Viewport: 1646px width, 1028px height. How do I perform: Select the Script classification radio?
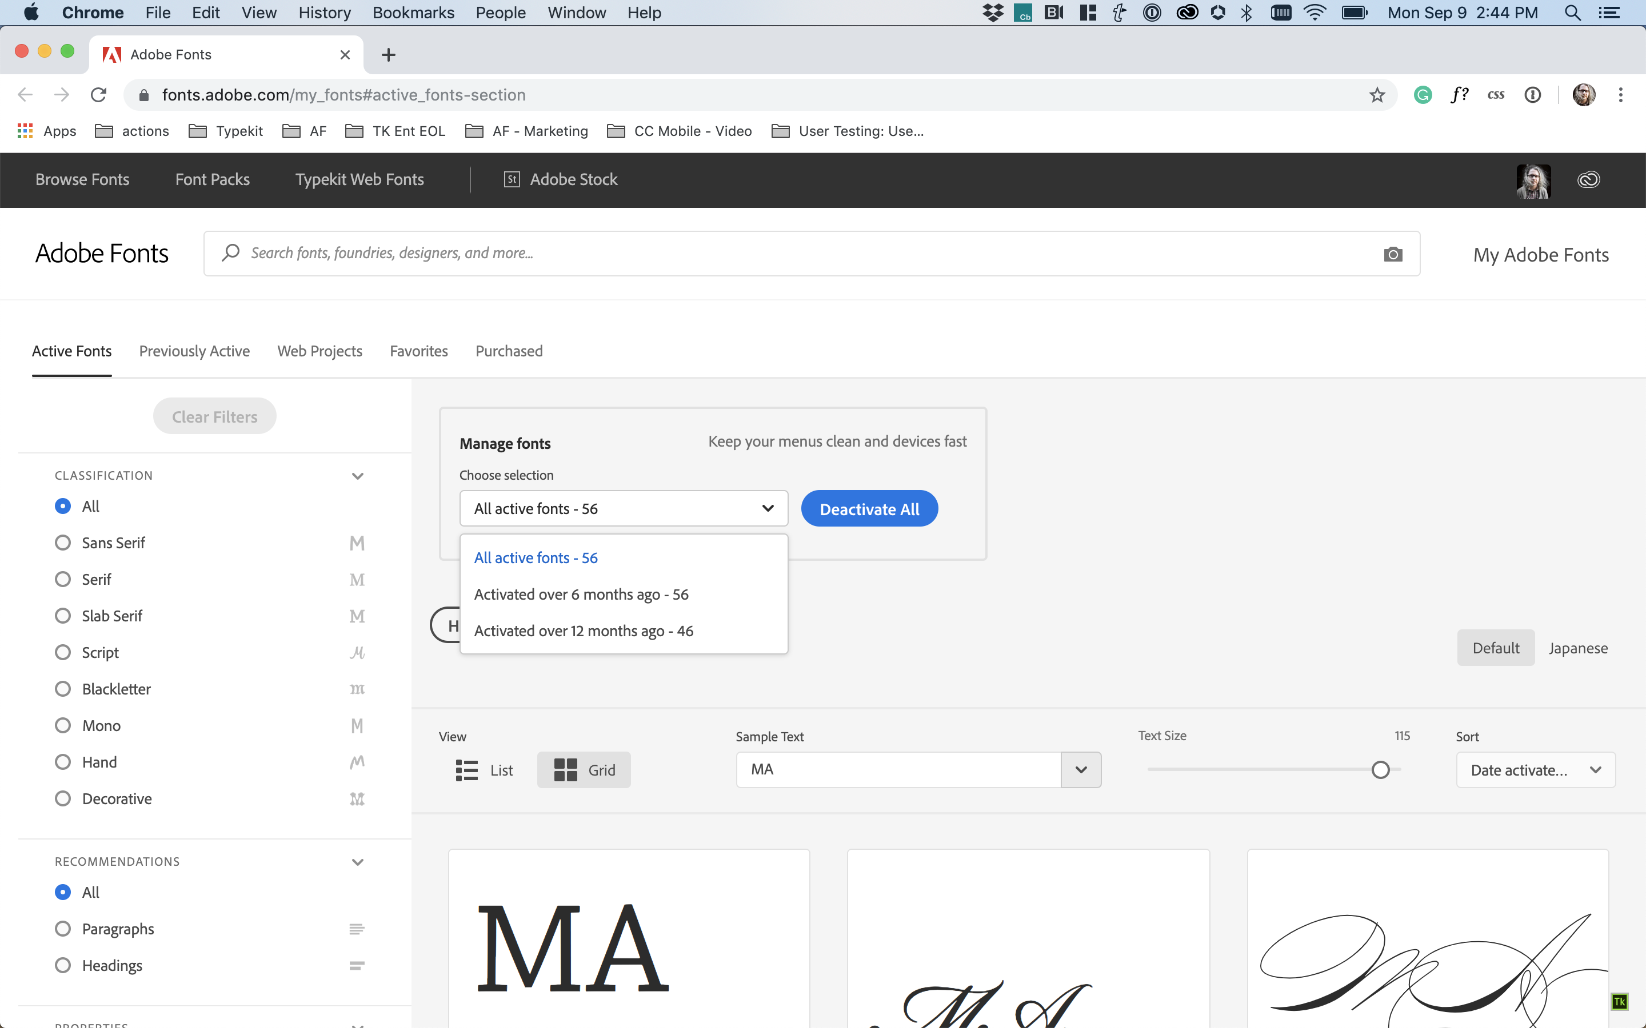point(62,653)
